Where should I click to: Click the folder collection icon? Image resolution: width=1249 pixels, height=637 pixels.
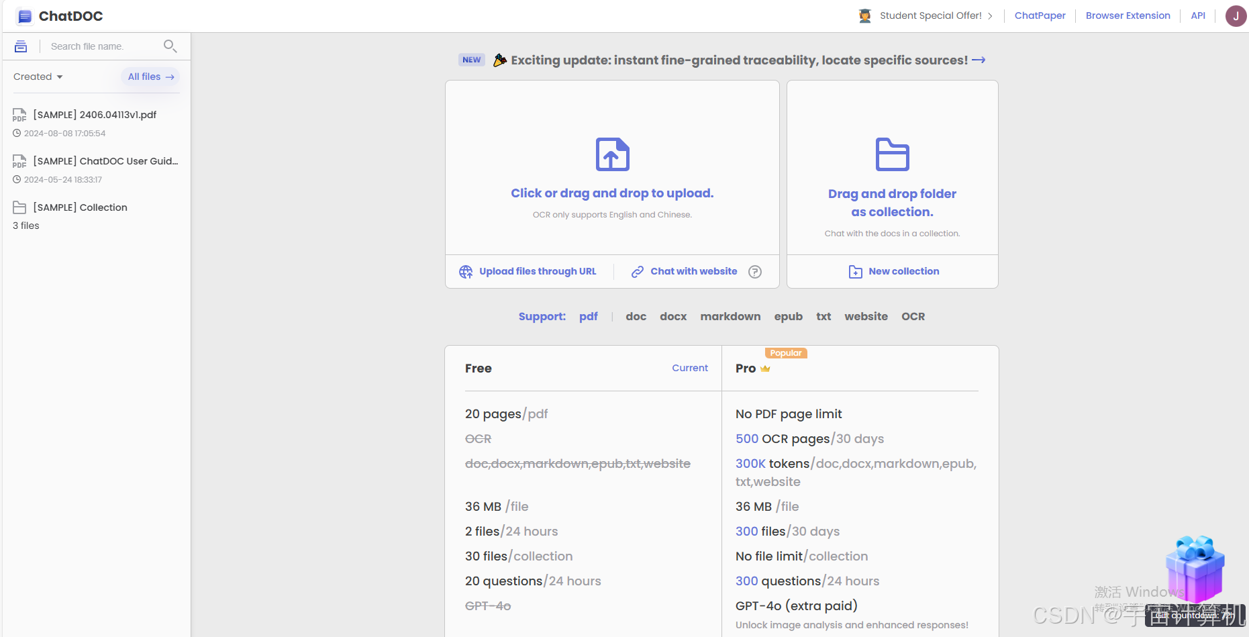[893, 154]
